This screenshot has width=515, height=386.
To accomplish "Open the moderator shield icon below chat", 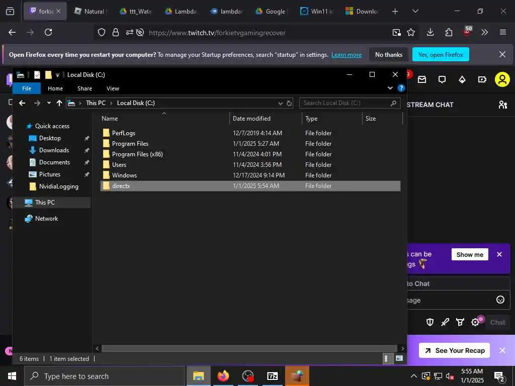I will click(430, 322).
